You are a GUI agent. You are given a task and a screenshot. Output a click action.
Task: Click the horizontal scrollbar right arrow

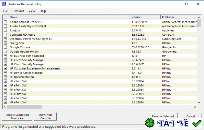point(195,107)
